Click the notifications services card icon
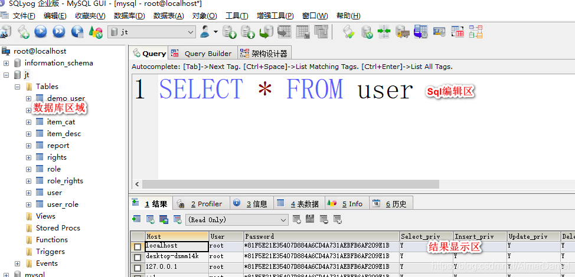The image size is (575, 277). click(x=439, y=32)
